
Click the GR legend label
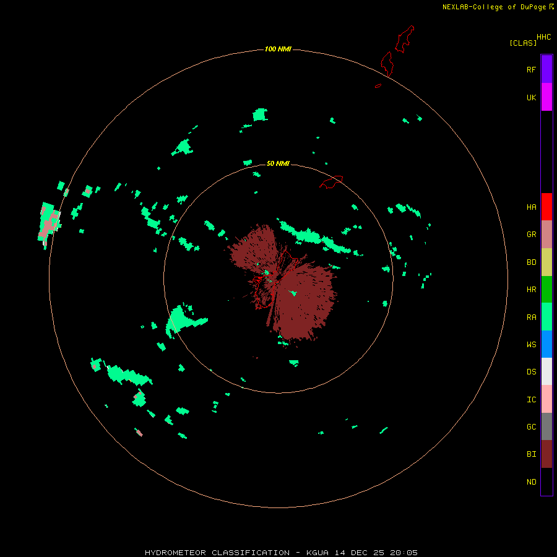(531, 235)
